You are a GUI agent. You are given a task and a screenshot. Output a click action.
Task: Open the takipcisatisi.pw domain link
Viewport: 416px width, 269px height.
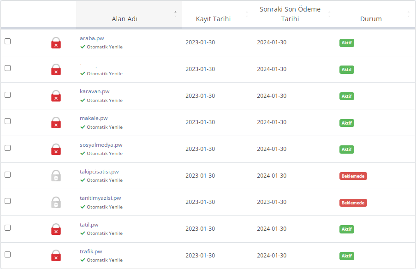(x=99, y=172)
